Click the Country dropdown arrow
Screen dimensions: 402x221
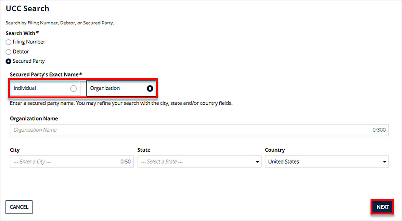(385, 162)
